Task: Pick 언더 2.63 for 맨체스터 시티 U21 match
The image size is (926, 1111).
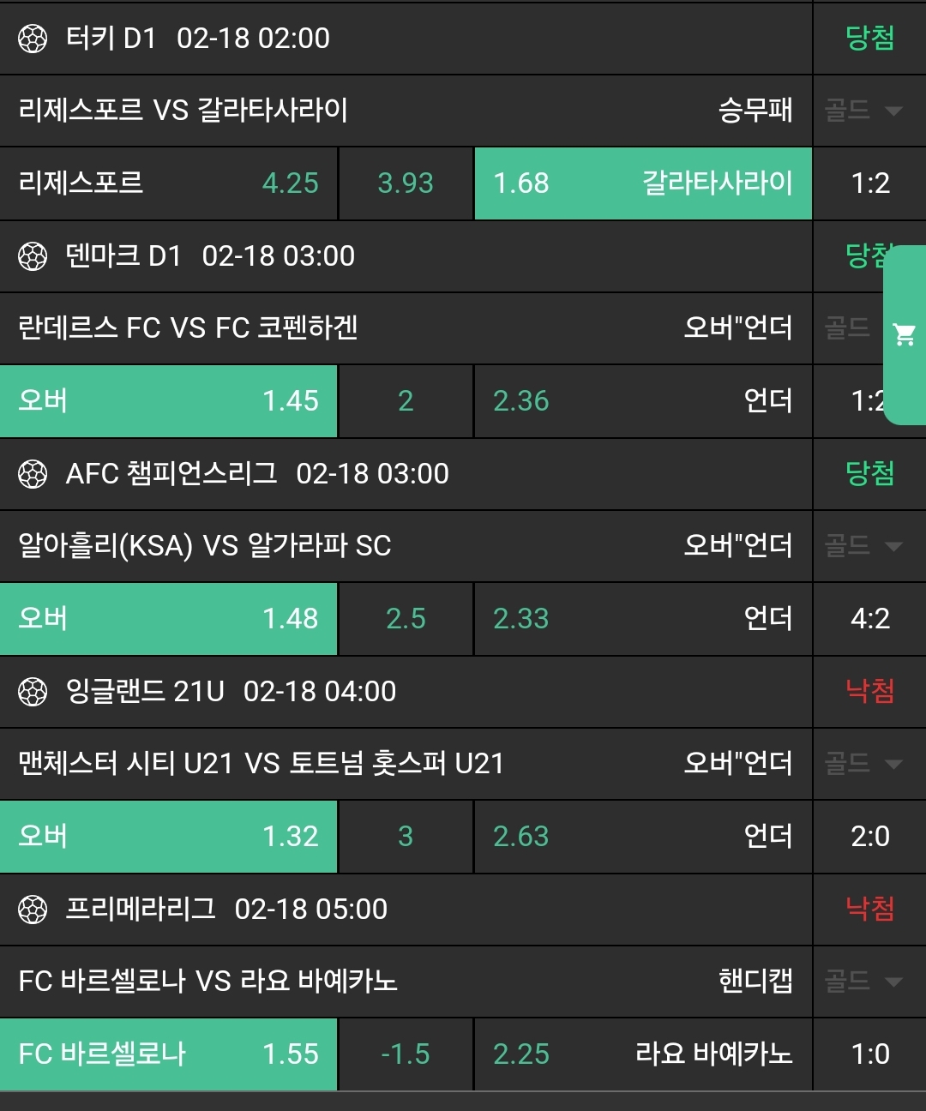Action: [x=643, y=837]
